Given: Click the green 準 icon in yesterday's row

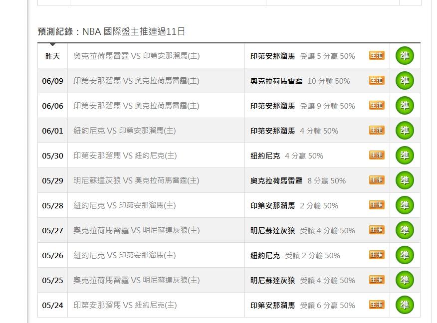Looking at the screenshot, I should click(x=405, y=56).
